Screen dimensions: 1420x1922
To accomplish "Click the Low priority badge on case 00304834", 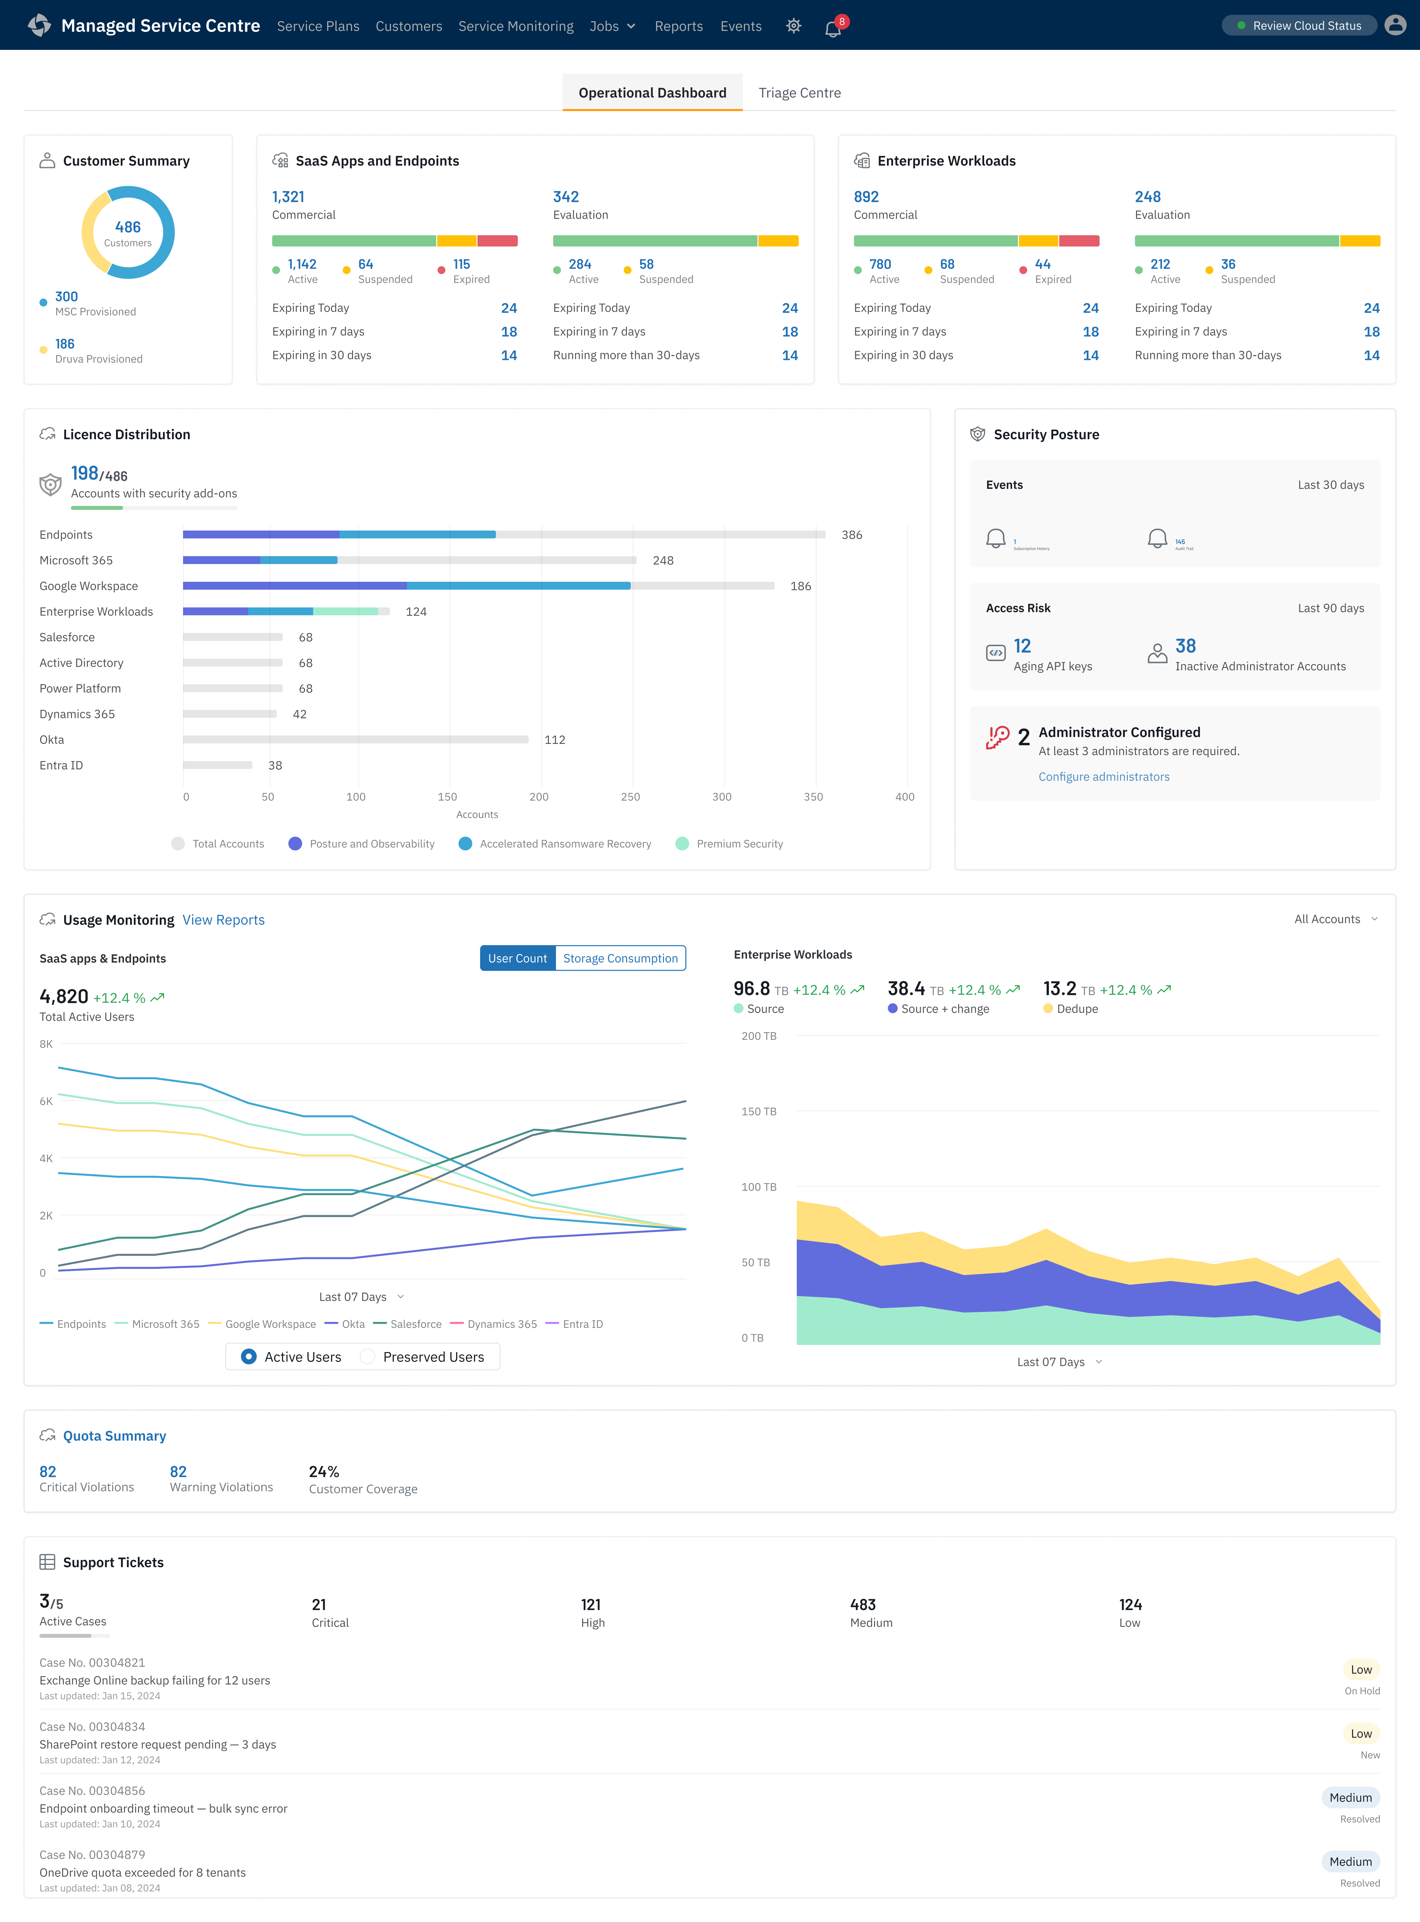I will (x=1361, y=1734).
